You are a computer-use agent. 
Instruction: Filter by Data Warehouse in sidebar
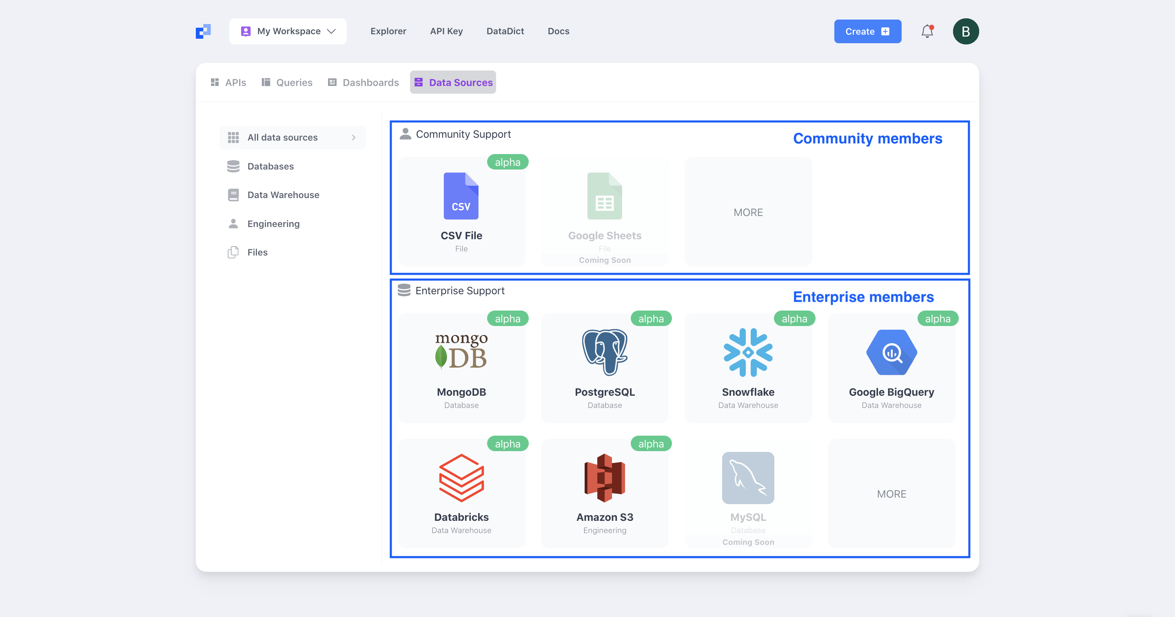point(283,194)
